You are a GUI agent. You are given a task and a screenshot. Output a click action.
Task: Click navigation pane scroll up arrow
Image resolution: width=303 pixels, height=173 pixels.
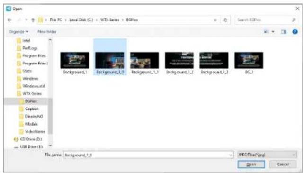pos(50,40)
